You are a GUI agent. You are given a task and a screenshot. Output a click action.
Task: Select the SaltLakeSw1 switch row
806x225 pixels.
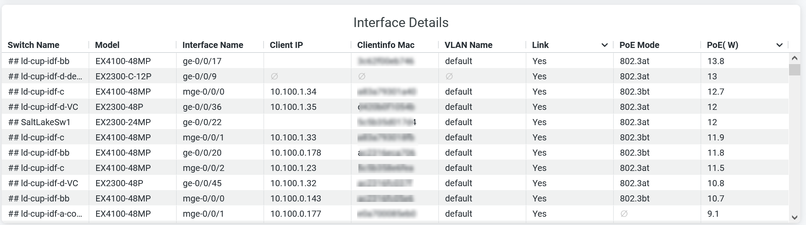(45, 122)
